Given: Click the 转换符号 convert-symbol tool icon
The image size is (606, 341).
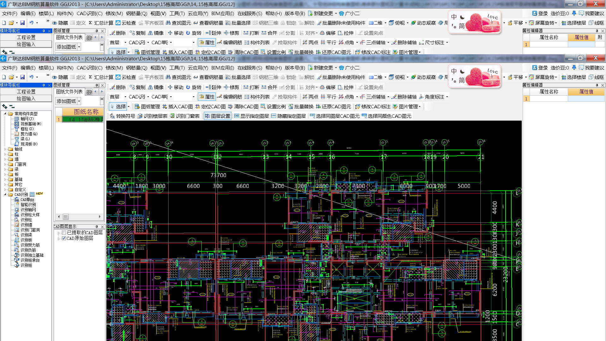Looking at the screenshot, I should [112, 116].
